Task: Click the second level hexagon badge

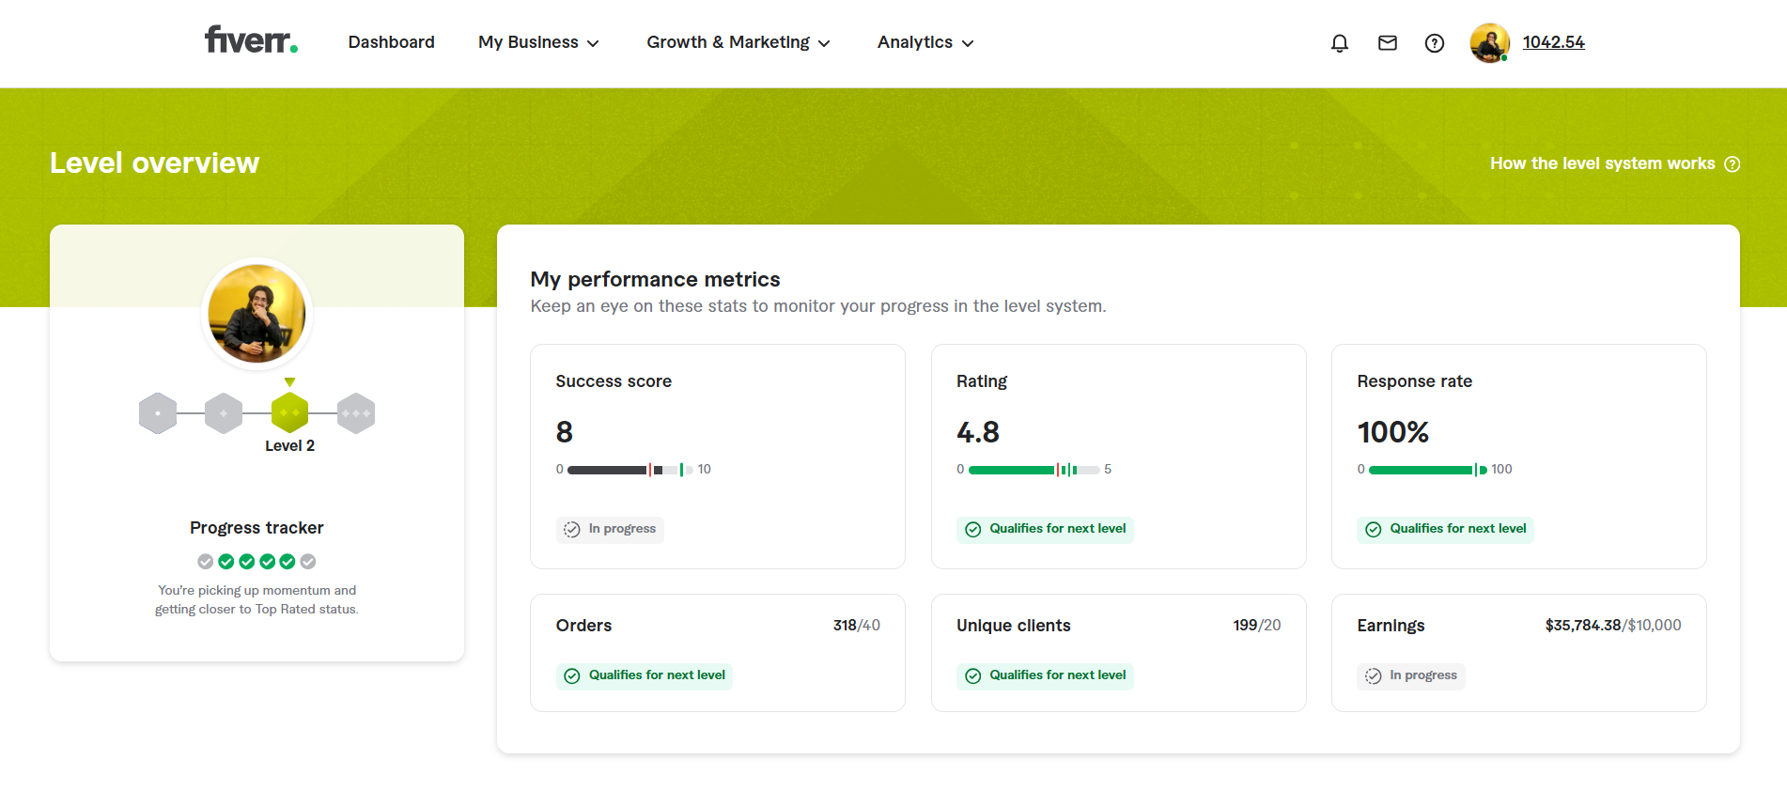Action: coord(224,413)
